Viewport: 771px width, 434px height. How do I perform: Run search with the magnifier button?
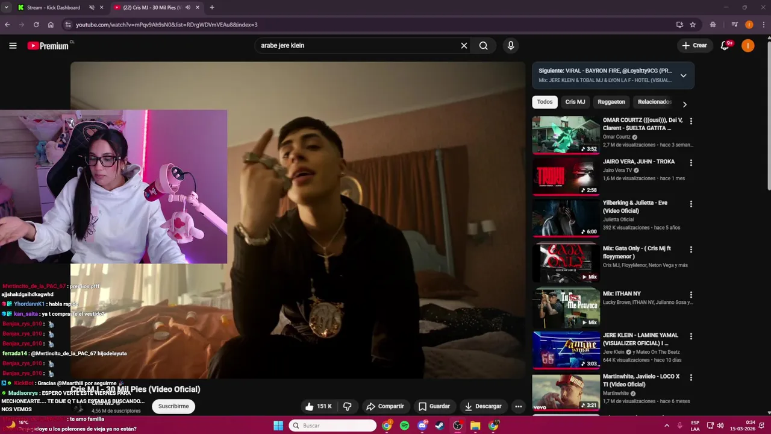(484, 45)
